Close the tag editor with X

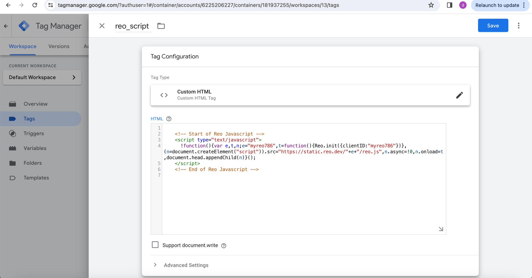[102, 26]
